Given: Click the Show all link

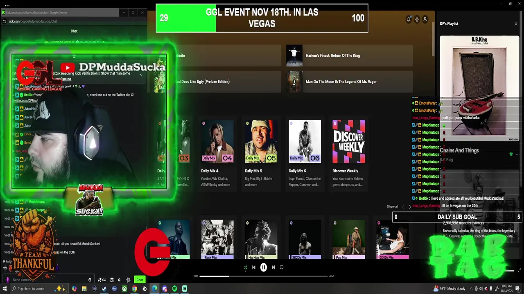Looking at the screenshot, I should [x=393, y=207].
